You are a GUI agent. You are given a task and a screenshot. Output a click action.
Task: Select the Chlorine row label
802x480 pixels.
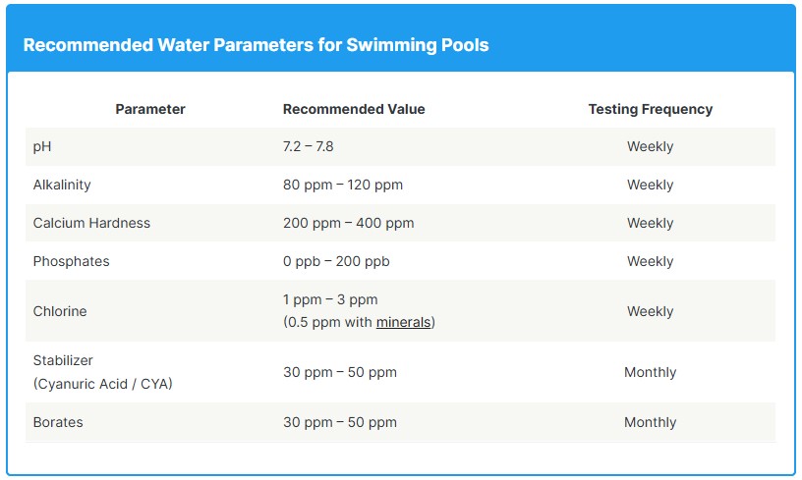(x=60, y=311)
